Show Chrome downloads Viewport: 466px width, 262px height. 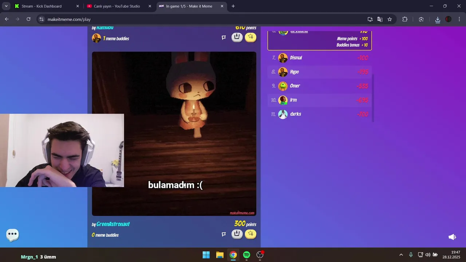[438, 19]
